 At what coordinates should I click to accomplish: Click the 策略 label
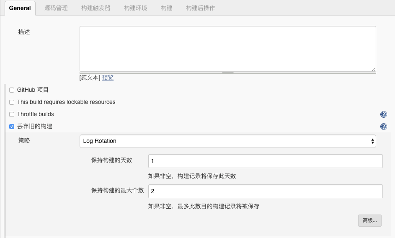24,140
